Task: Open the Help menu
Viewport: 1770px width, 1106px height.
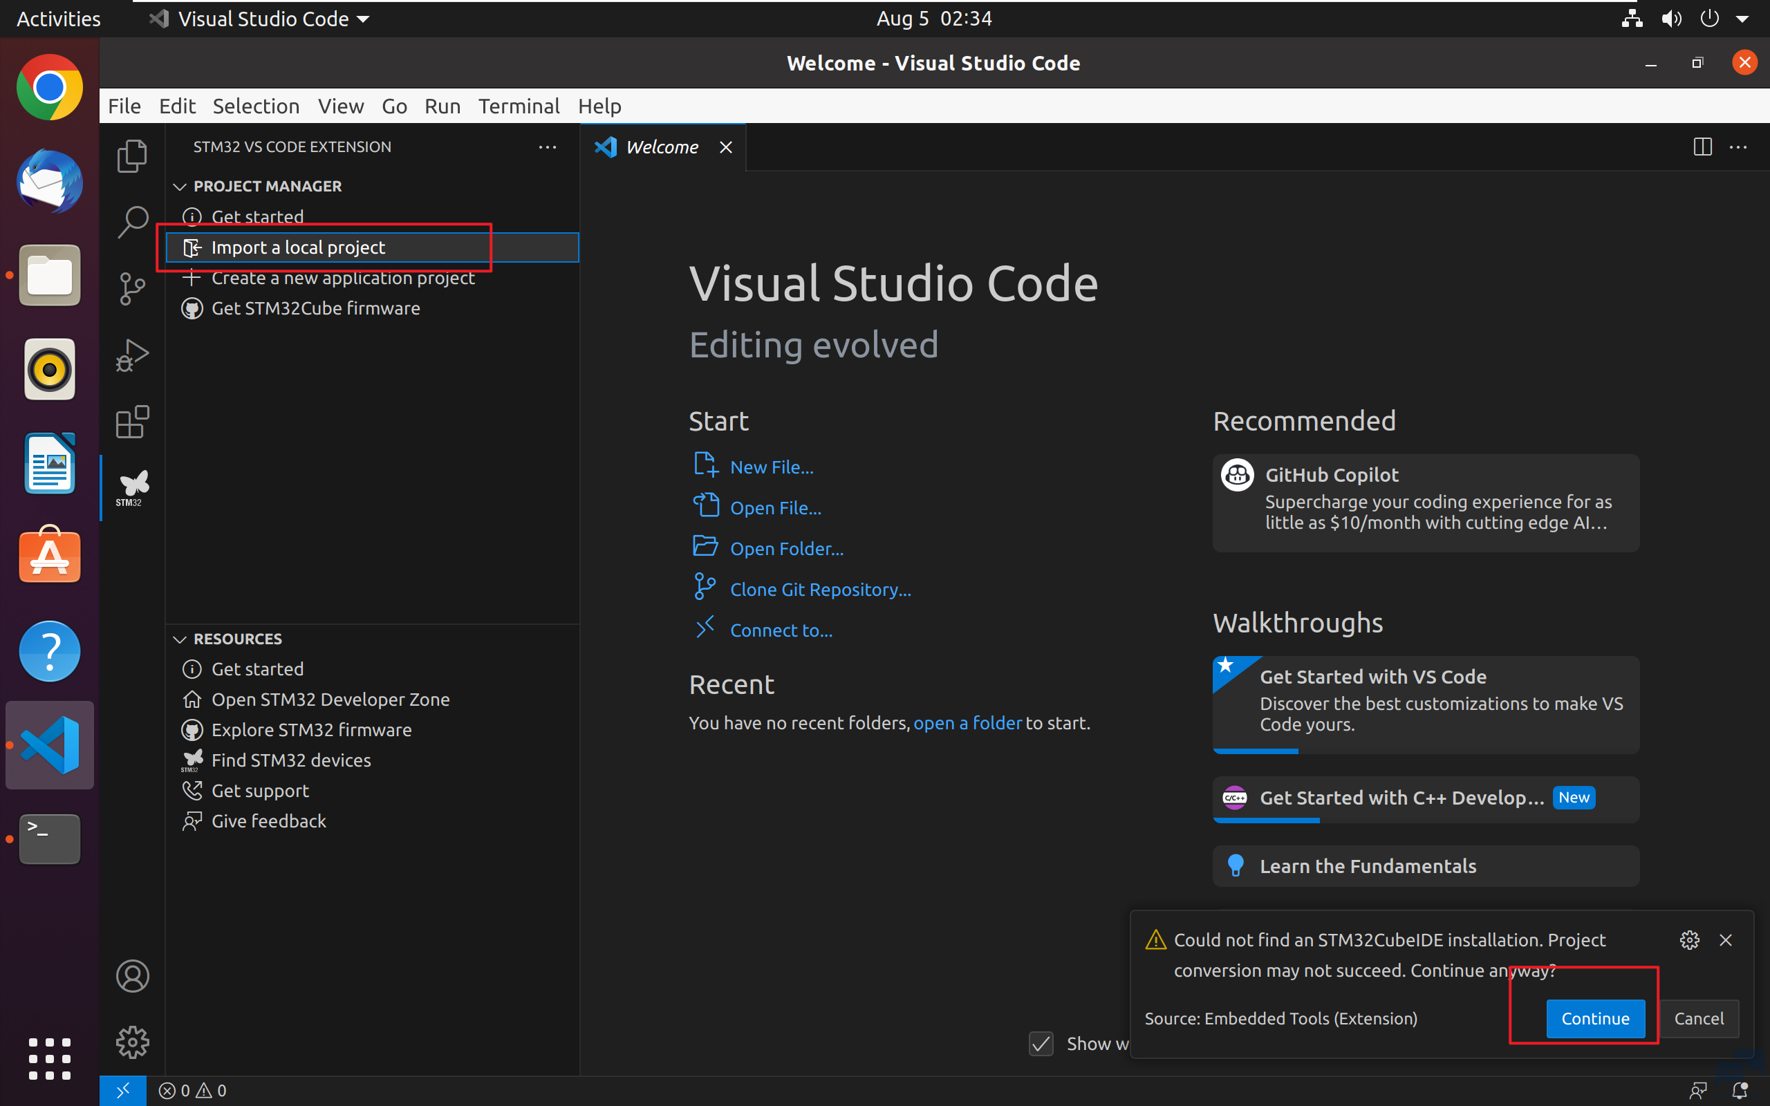Action: pos(599,106)
